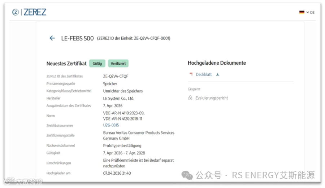Click the lock icon beside Evaluierungsbericht
This screenshot has width=325, height=188.
(x=190, y=98)
